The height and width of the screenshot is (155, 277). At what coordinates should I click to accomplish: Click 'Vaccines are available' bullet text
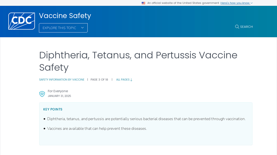[x=97, y=128]
